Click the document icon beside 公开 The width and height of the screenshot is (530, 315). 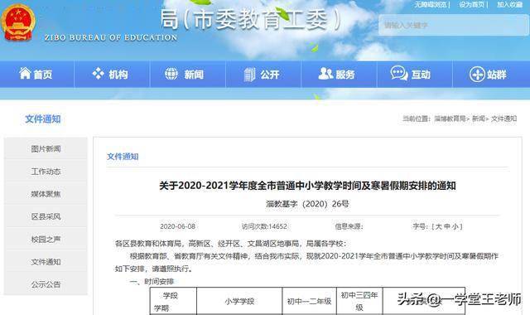click(250, 75)
